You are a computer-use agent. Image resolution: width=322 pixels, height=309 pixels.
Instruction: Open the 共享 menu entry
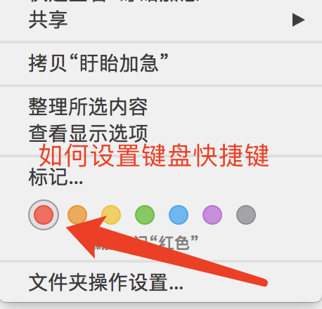(161, 20)
